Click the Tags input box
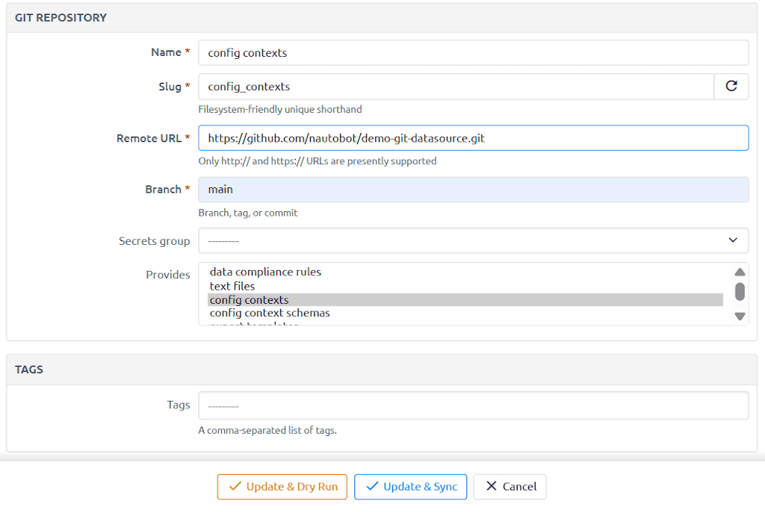 pyautogui.click(x=473, y=406)
